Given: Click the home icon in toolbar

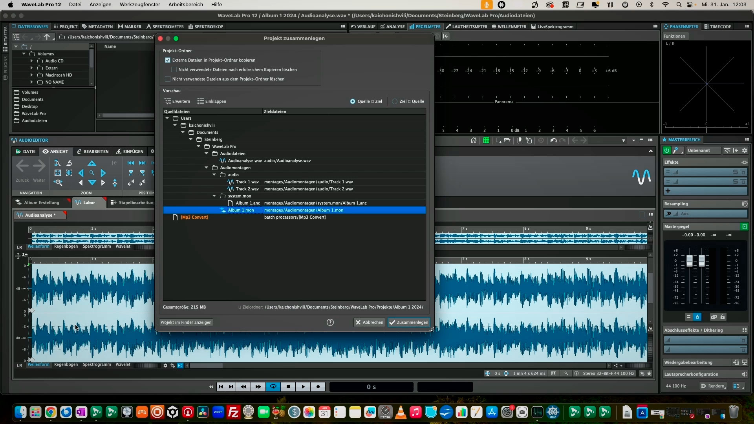Looking at the screenshot, I should [x=474, y=140].
